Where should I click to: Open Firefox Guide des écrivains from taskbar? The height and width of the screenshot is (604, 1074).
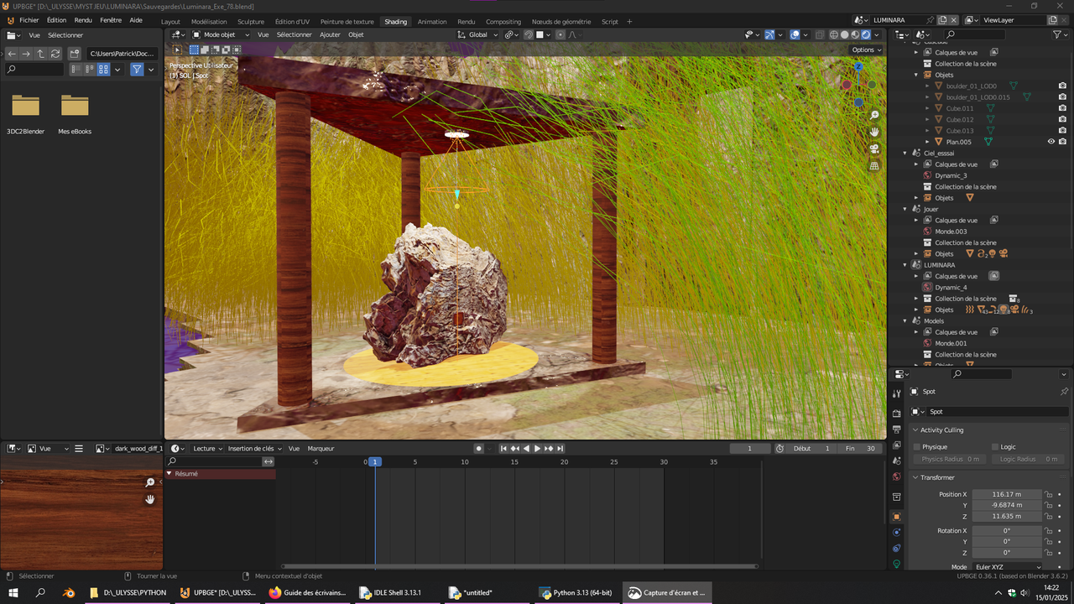point(307,593)
